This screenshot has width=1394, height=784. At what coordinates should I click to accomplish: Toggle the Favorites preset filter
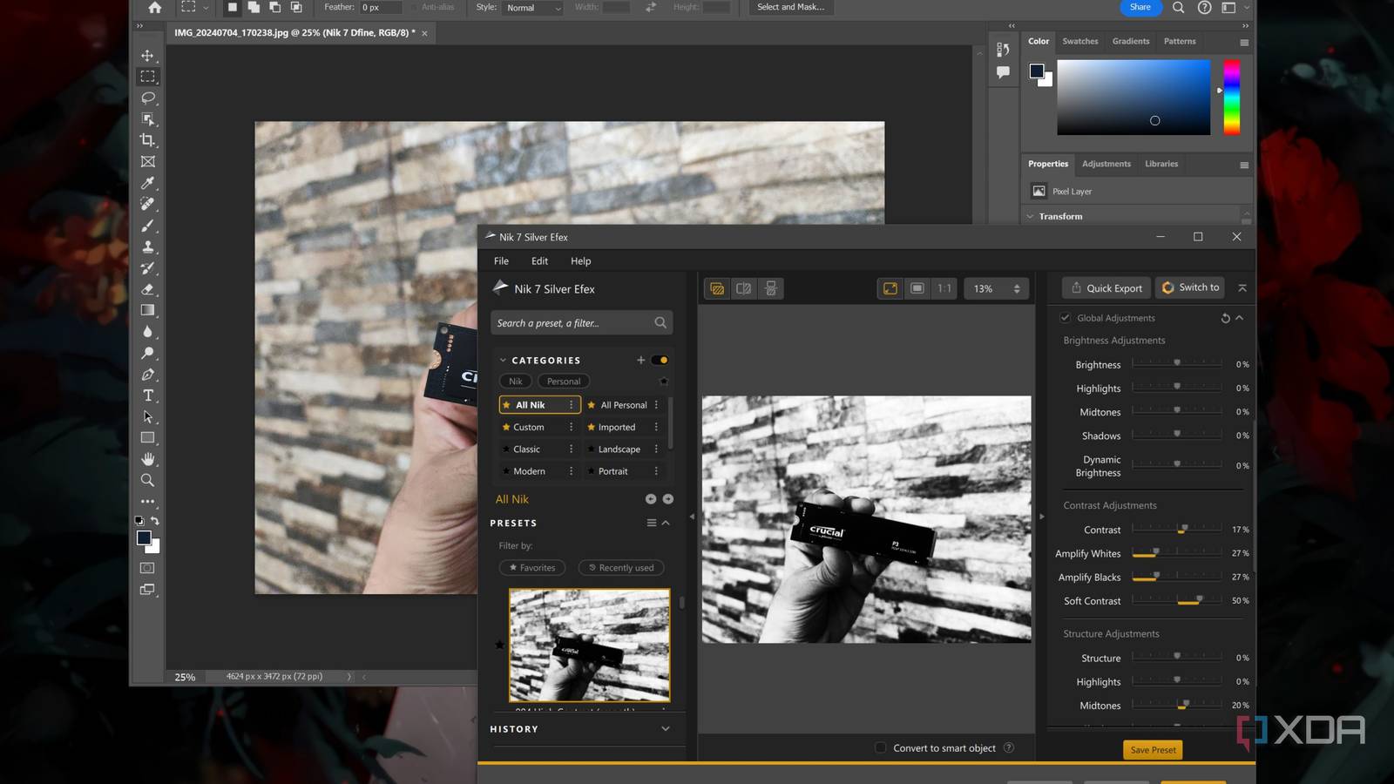click(x=532, y=568)
